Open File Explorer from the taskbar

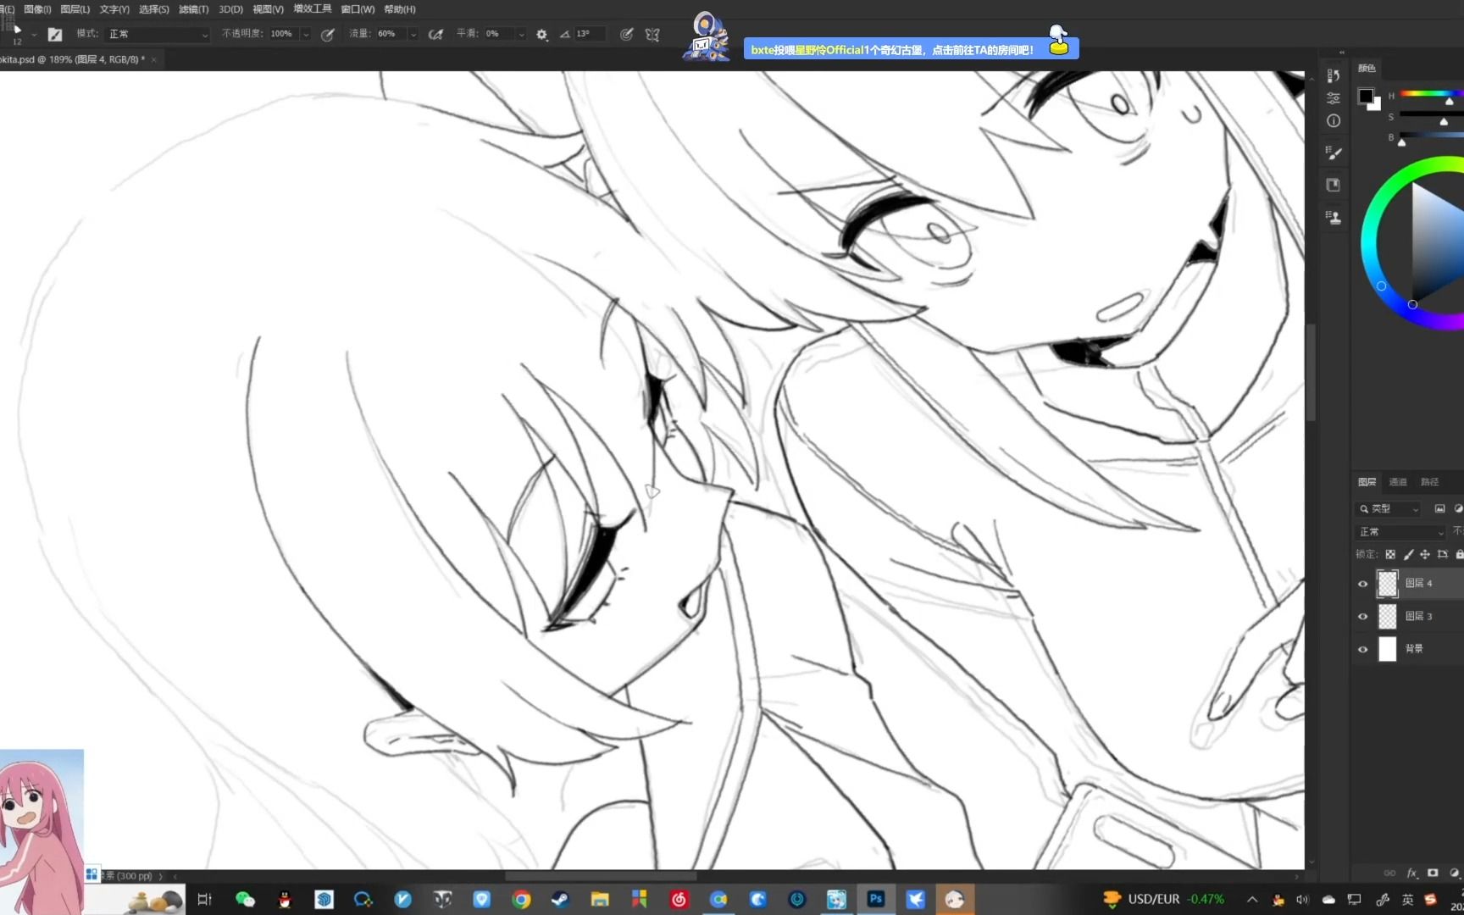tap(600, 900)
